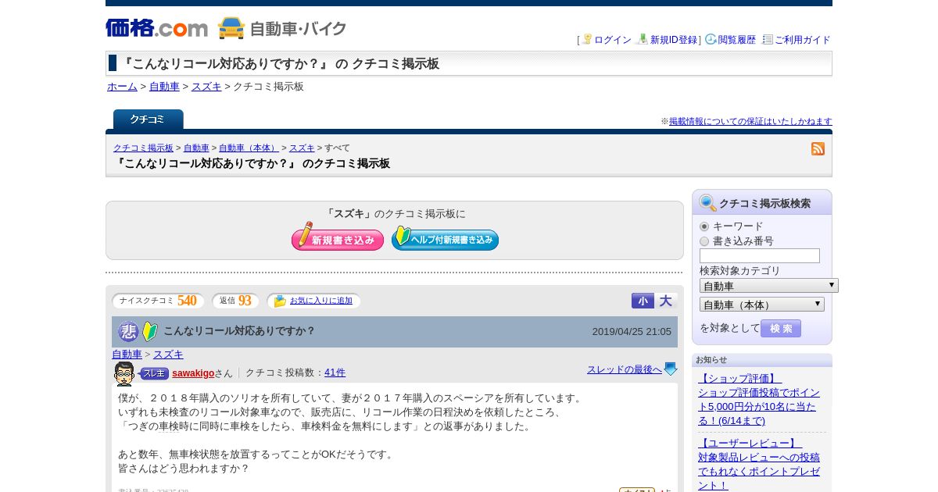Open the RSS feed icon
The height and width of the screenshot is (492, 938).
[x=818, y=148]
